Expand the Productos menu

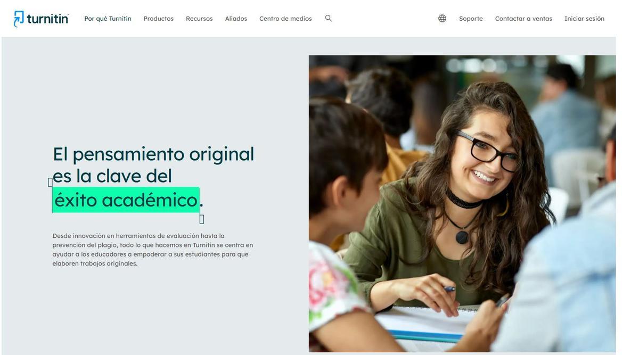[159, 19]
